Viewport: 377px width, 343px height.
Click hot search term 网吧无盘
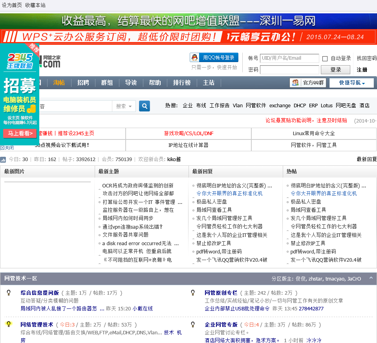(346, 106)
